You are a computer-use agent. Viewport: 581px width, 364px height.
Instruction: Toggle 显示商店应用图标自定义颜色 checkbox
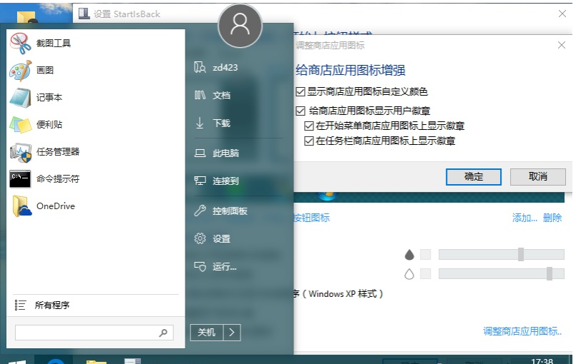pos(301,91)
